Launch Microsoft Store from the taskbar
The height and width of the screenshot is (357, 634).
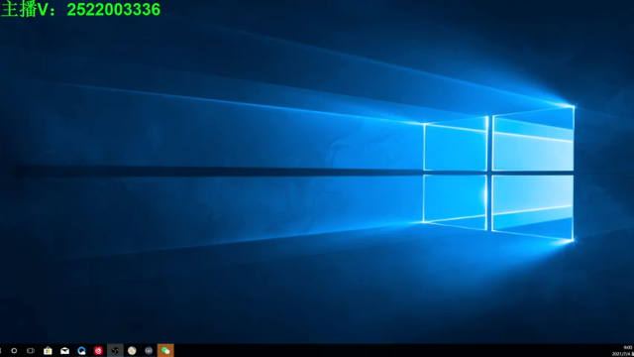[48, 350]
